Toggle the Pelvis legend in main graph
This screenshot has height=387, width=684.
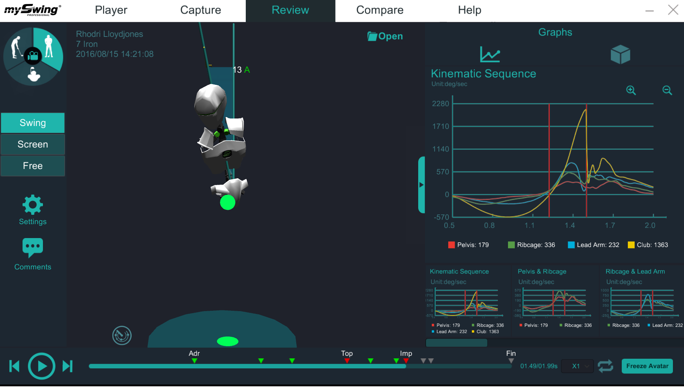coord(468,245)
